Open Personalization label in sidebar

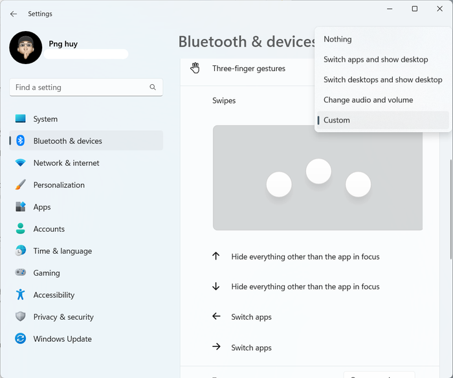[x=59, y=185]
